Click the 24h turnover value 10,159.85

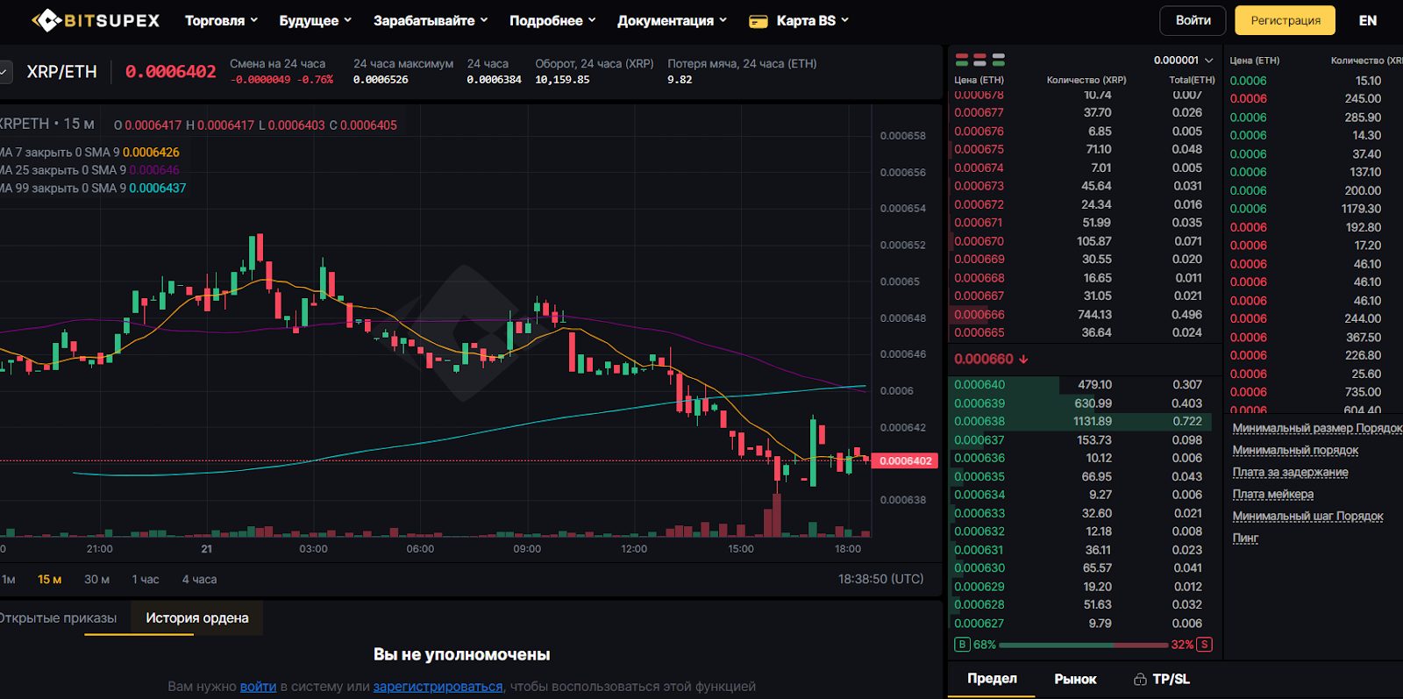562,80
